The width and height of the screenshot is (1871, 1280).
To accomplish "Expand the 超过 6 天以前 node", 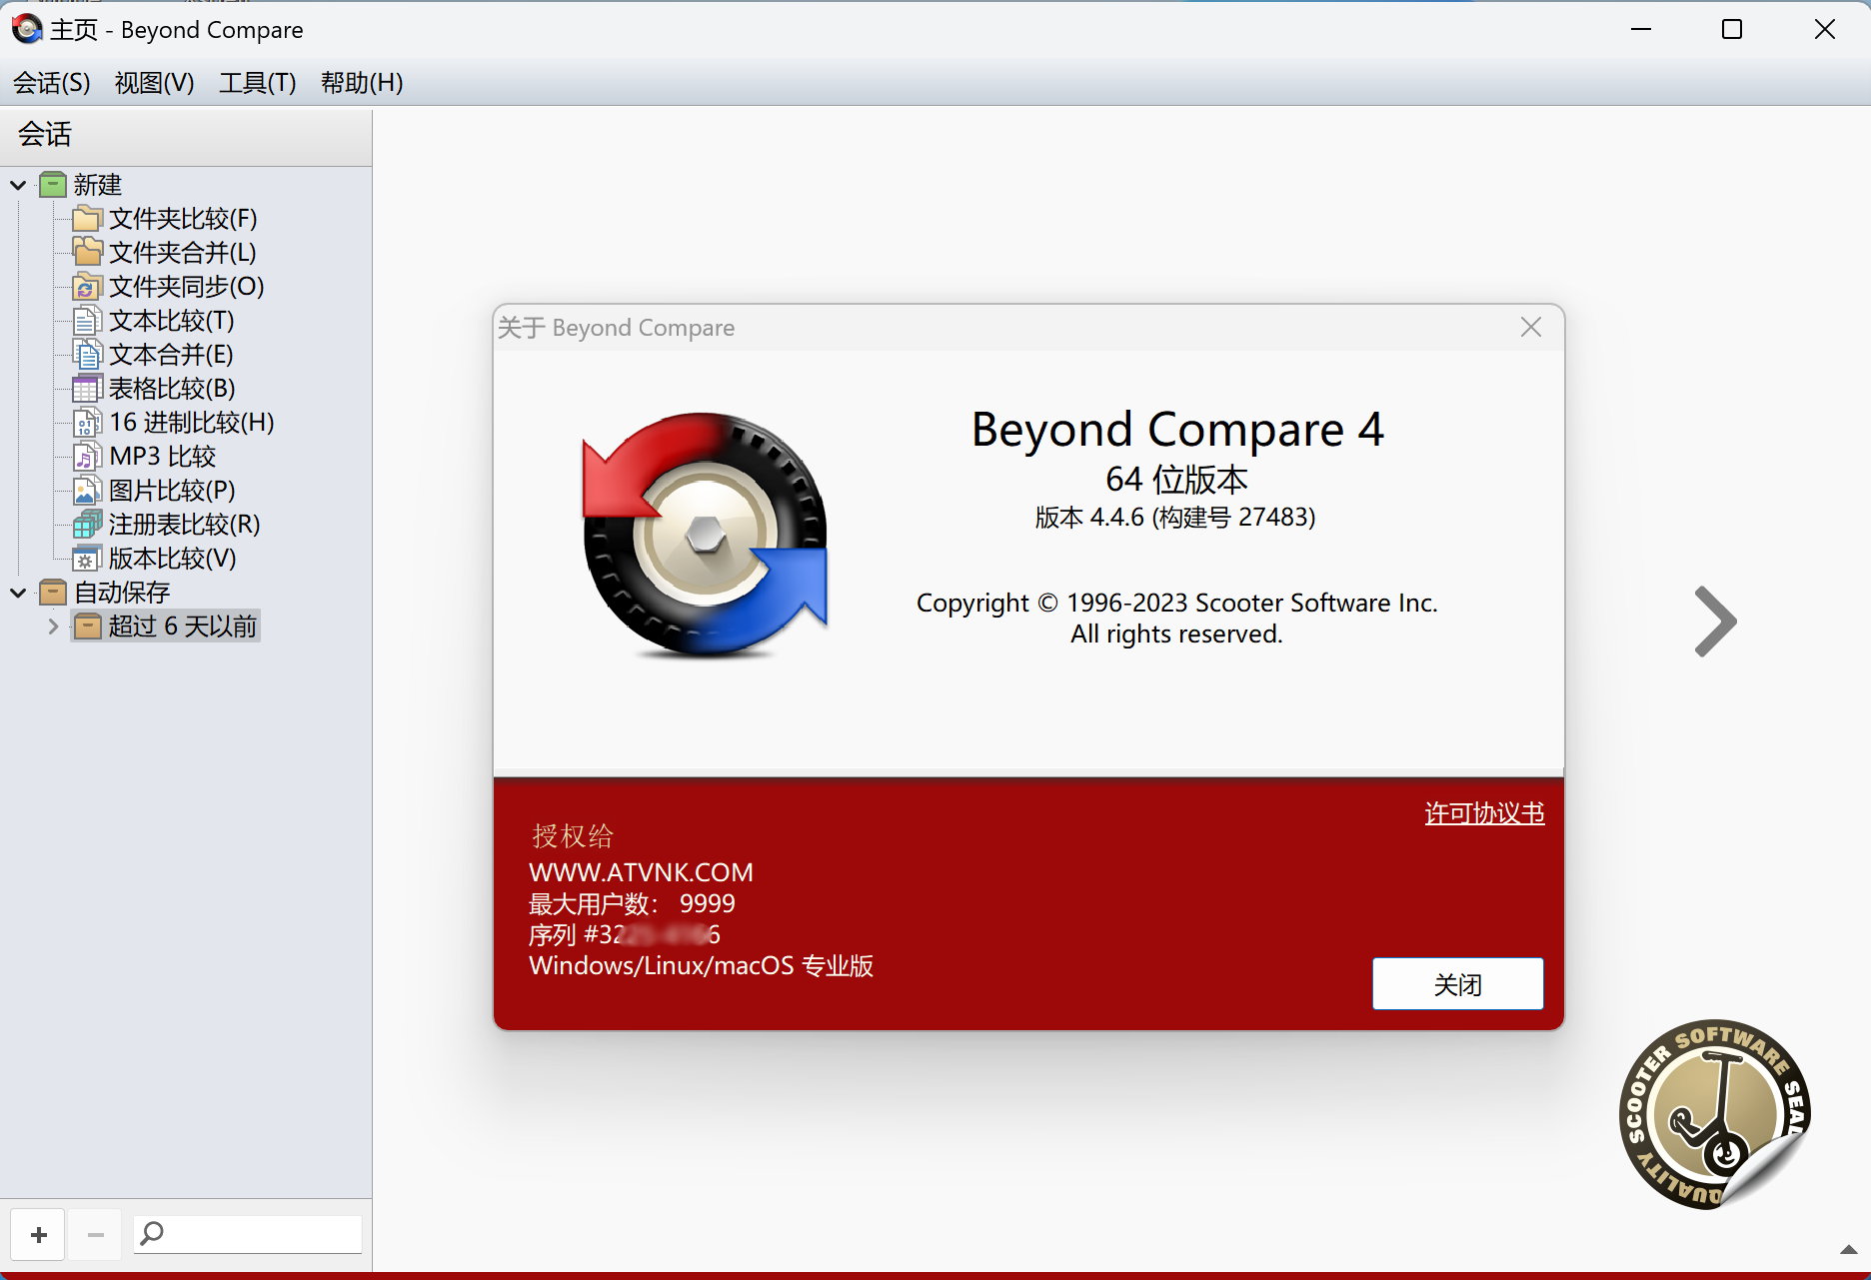I will (54, 627).
